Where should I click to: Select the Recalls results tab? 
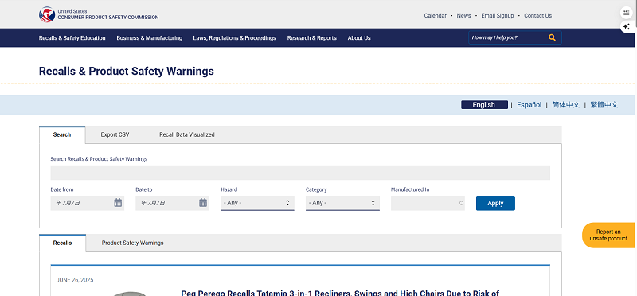point(63,243)
